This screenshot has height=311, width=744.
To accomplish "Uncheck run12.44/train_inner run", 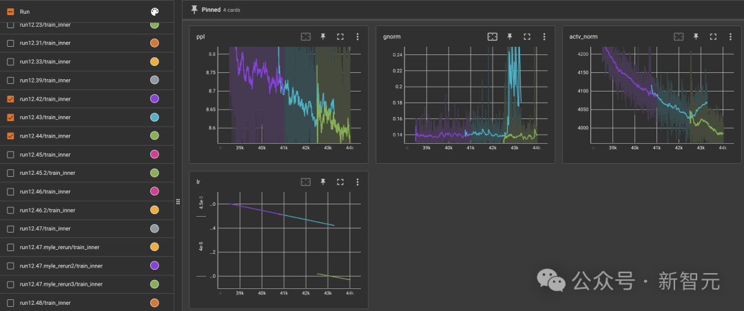I will 10,136.
